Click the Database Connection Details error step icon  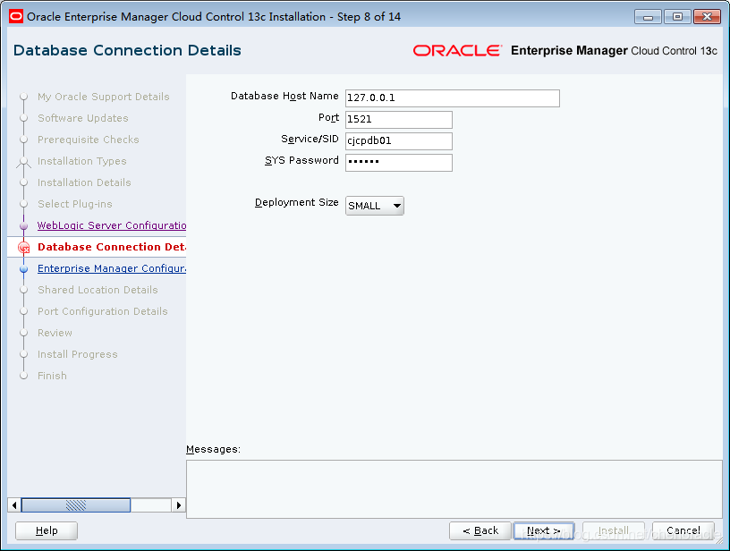tap(24, 248)
